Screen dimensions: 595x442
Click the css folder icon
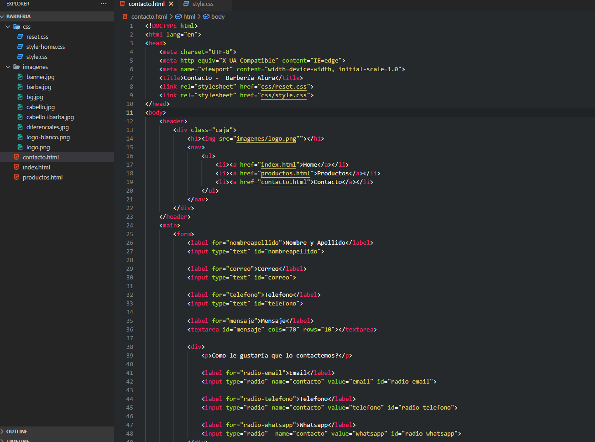[17, 26]
